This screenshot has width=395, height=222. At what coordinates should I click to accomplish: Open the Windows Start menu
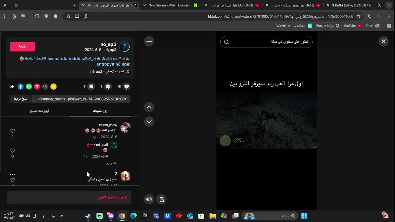[x=304, y=216]
